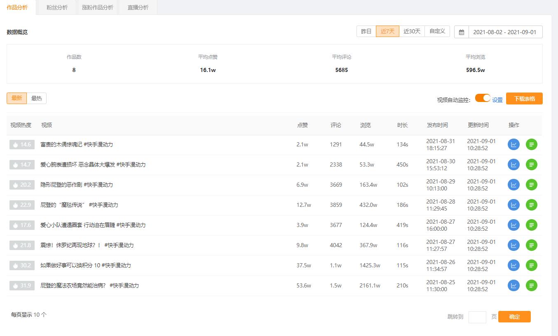The image size is (558, 336).
Task: Open trend chart for 富贵的木偶惊魂记 video
Action: [513, 144]
